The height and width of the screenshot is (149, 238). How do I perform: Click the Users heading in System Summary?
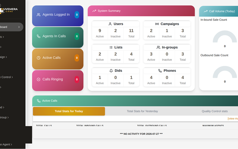click(x=118, y=24)
